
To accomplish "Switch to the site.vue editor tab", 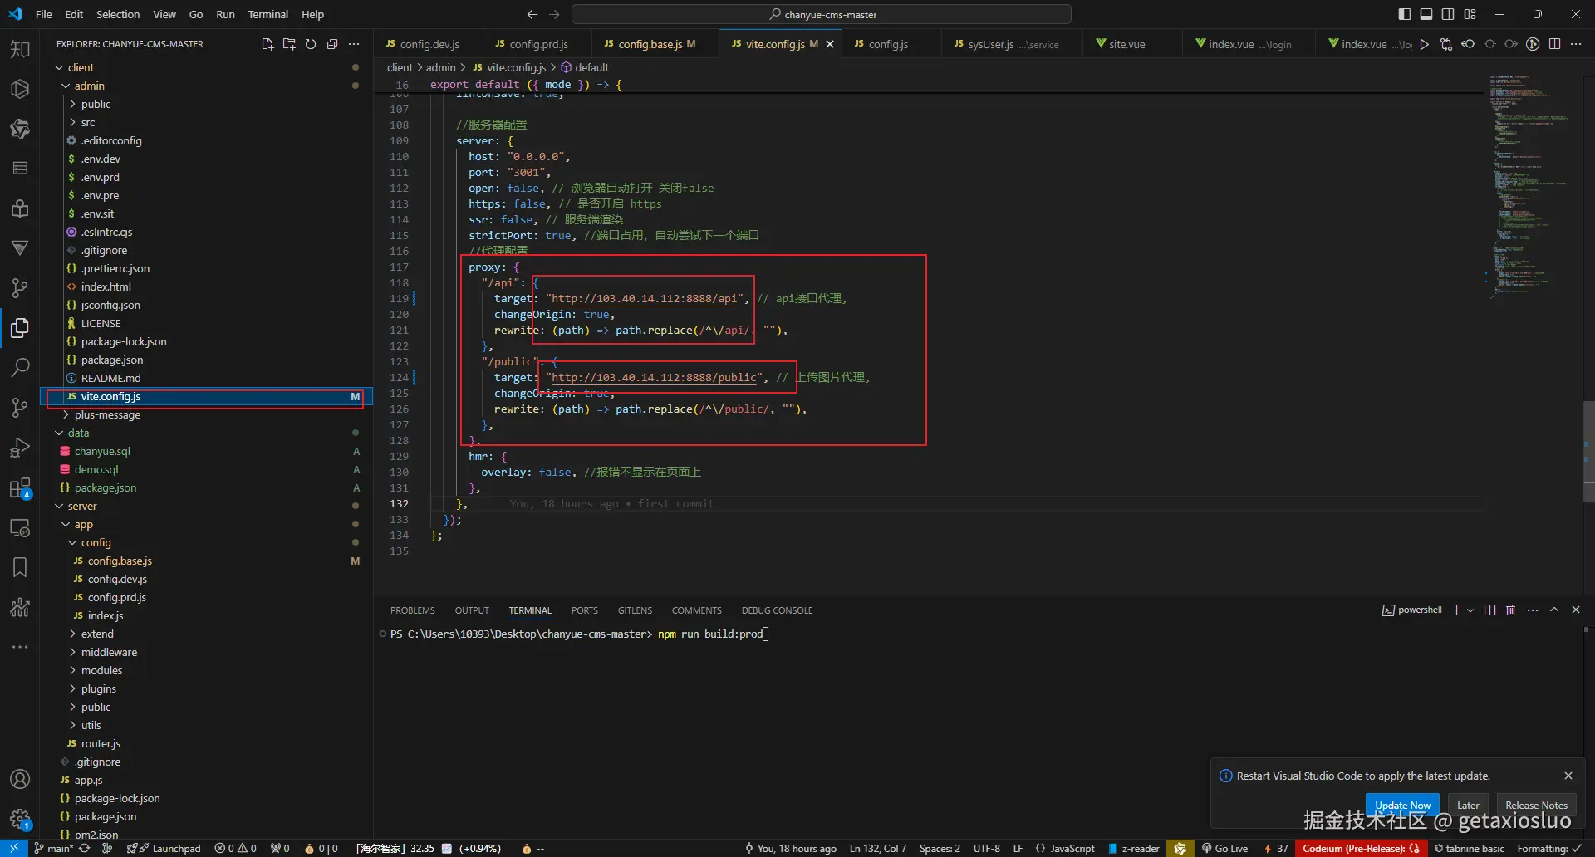I will (1126, 44).
